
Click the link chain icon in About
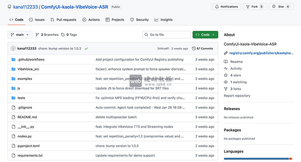(226, 53)
